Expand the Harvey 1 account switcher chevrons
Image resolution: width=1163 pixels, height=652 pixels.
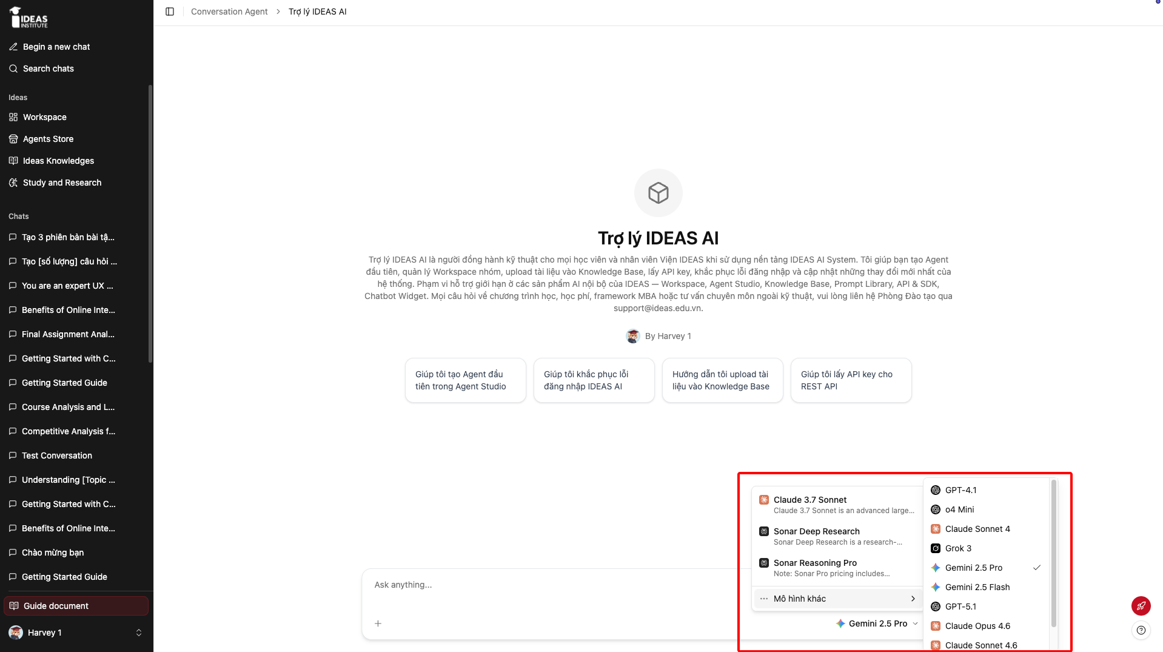pyautogui.click(x=139, y=633)
